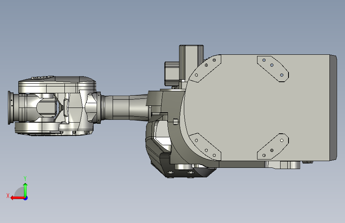Viewport: 345px width, 223px height.
Task: Click the 'X' axis label text
Action: (8, 196)
